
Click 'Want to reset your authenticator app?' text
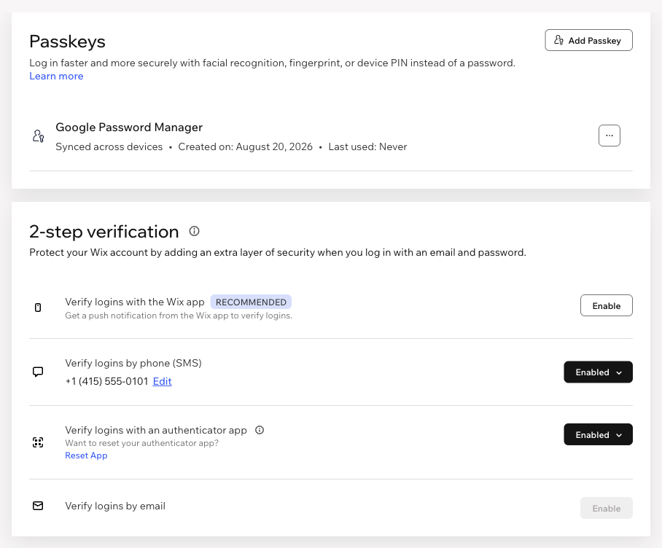click(142, 443)
